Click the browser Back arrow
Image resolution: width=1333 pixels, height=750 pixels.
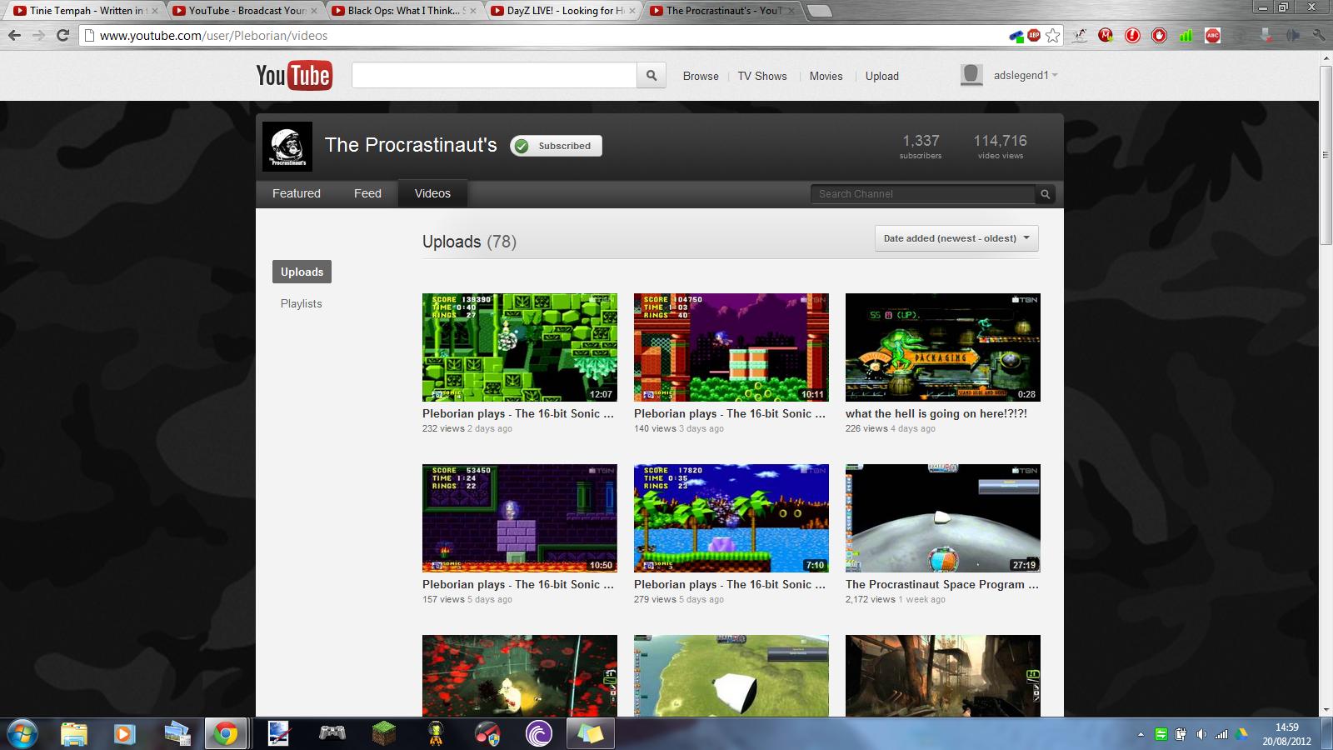(14, 35)
